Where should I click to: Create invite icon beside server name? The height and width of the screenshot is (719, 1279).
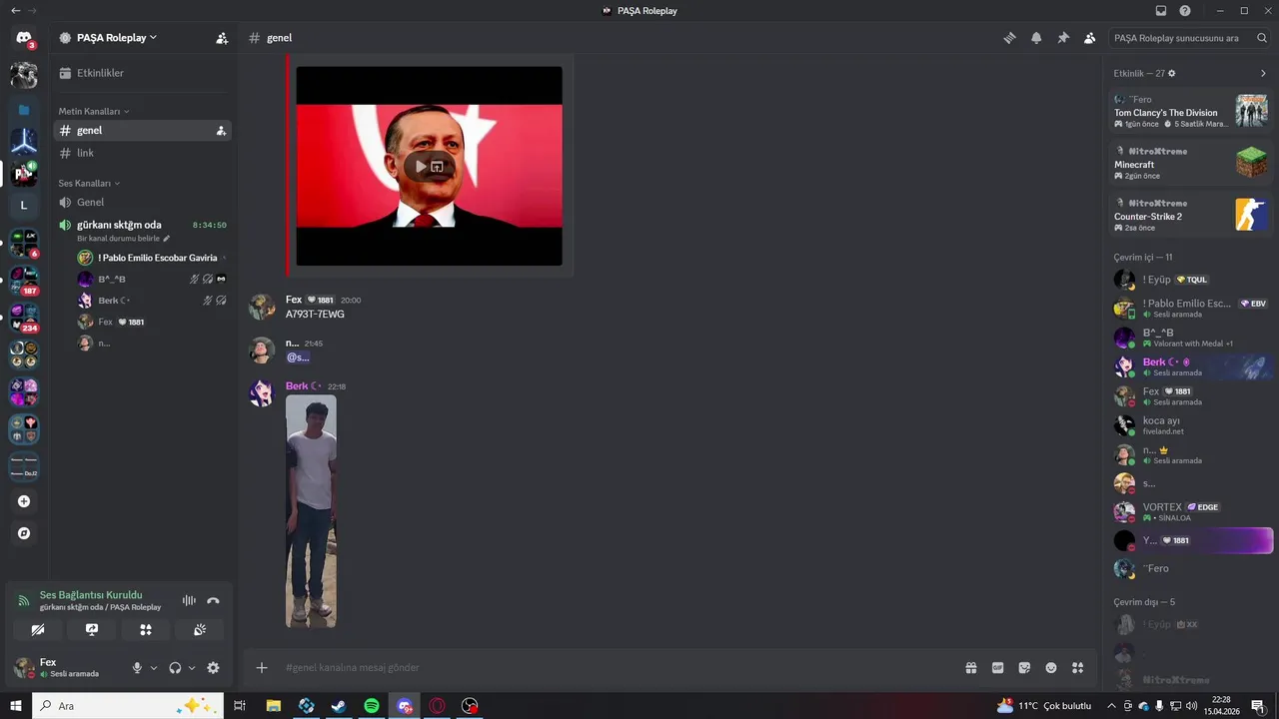222,38
